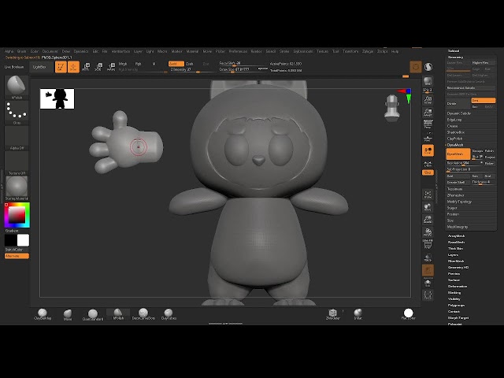This screenshot has height=378, width=504.
Task: Click the camera view head gizmo
Action: point(392,108)
